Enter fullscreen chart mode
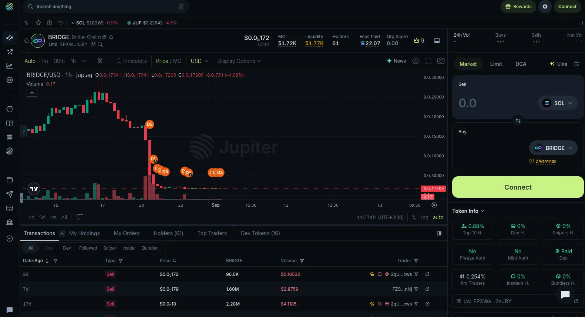Screen dimensions: 585x317 click(x=428, y=61)
